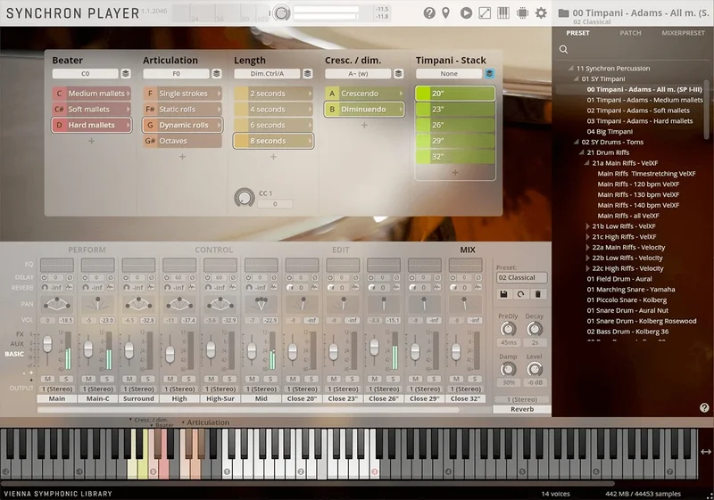Mute the Surround channel
714x500 pixels.
[x=129, y=379]
